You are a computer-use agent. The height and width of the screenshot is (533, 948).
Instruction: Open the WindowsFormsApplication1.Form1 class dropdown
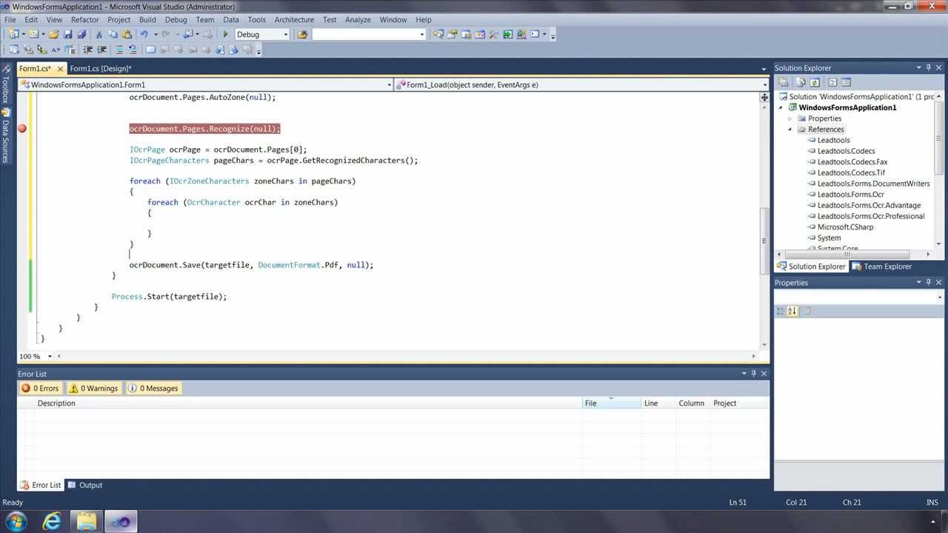(390, 85)
